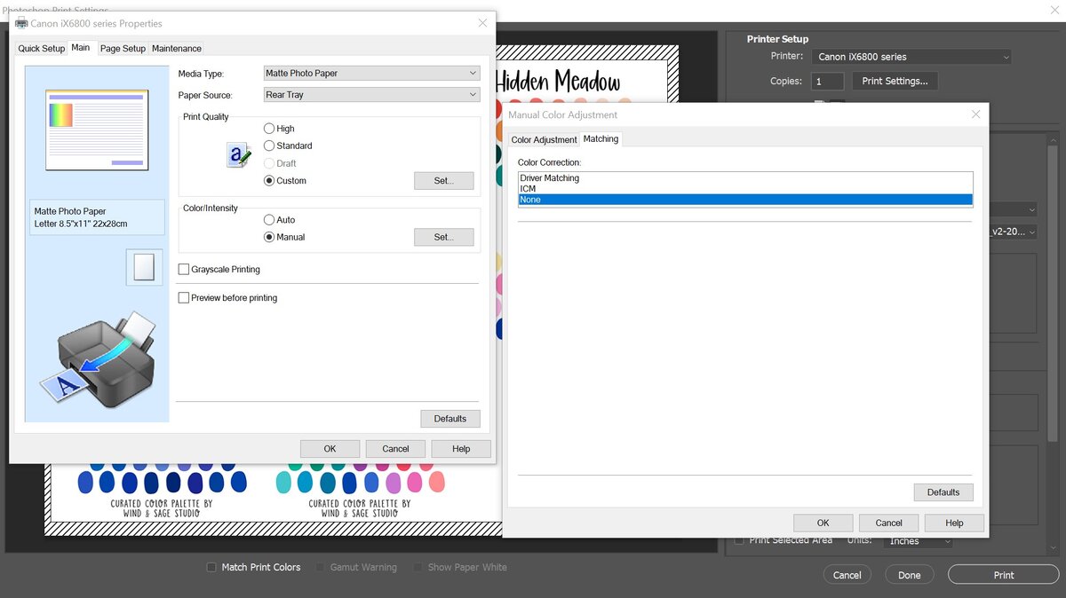The height and width of the screenshot is (598, 1066).
Task: Check Preview before printing
Action: [x=184, y=298]
